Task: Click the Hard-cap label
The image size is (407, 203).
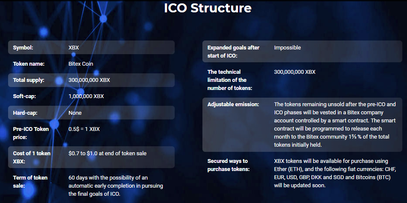Action: point(25,113)
